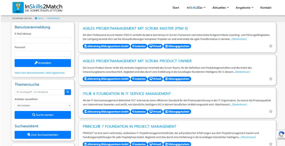Viewport: 285px width, 146px height.
Task: Click into the Passwort field
Action: pyautogui.click(x=43, y=54)
